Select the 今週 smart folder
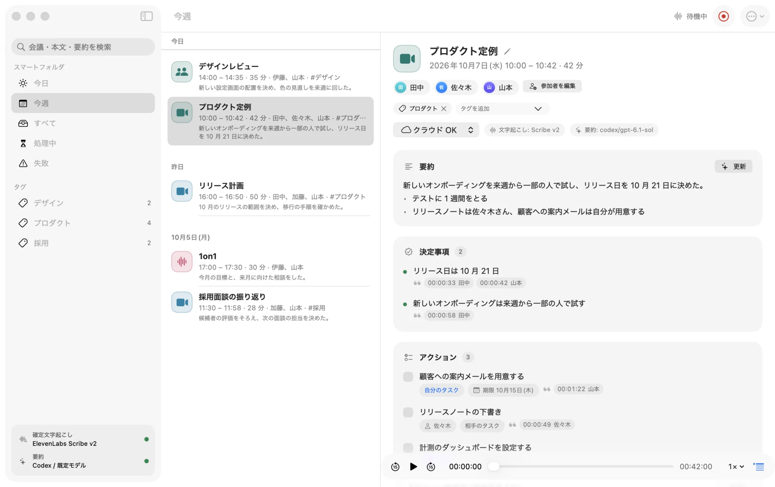Screen dimensions: 775x487 pos(83,103)
